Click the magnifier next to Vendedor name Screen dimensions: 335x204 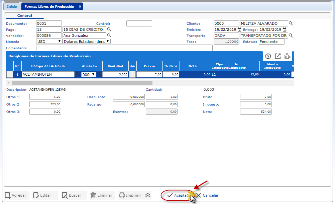(109, 36)
